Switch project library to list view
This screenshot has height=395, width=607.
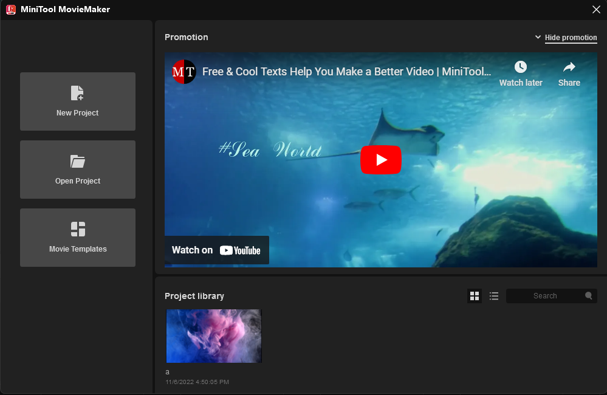pos(494,296)
